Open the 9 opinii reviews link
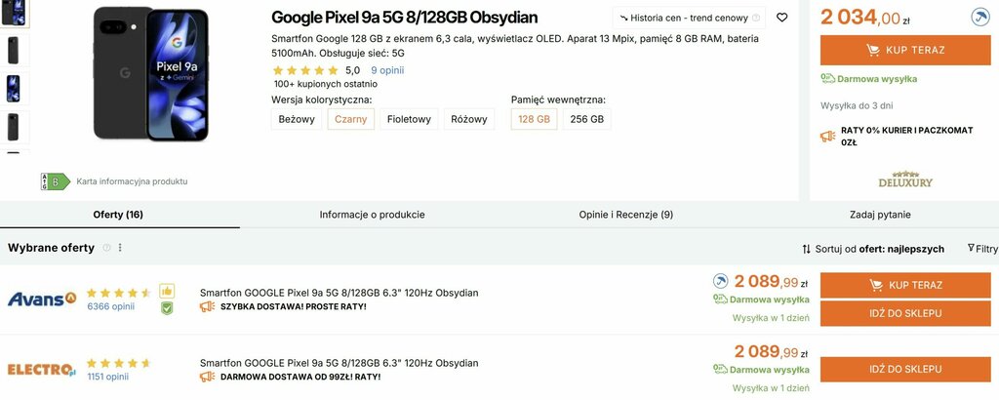The image size is (999, 400). [x=387, y=70]
